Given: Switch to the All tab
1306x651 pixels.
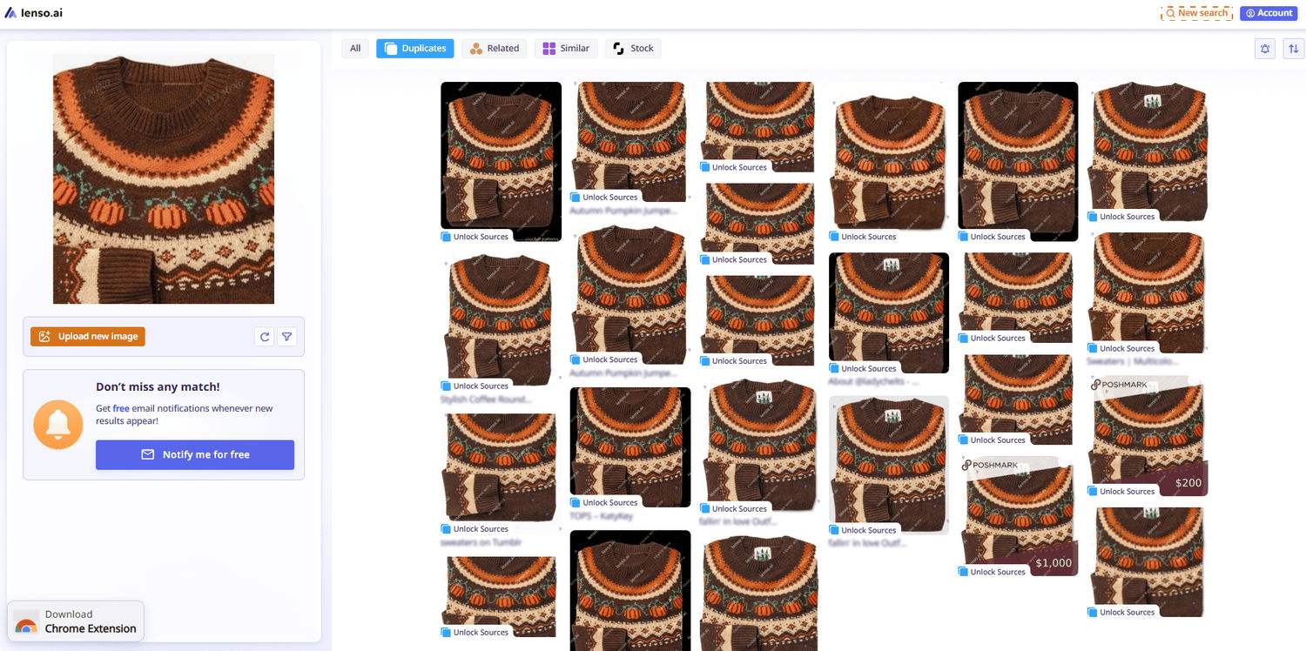Looking at the screenshot, I should coord(355,49).
